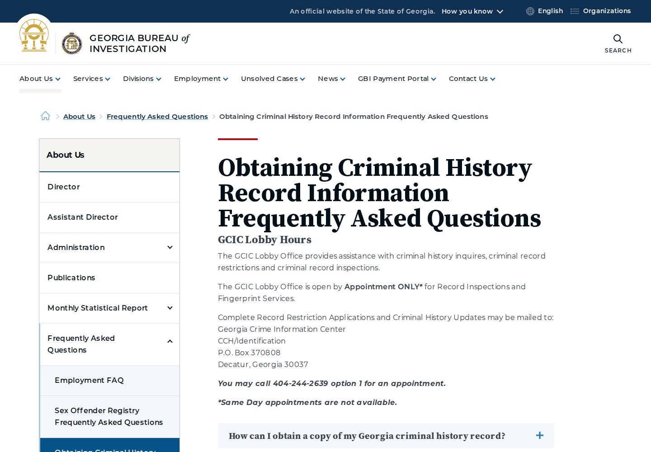Click About Us sidebar header
This screenshot has height=452, width=651.
click(x=109, y=155)
